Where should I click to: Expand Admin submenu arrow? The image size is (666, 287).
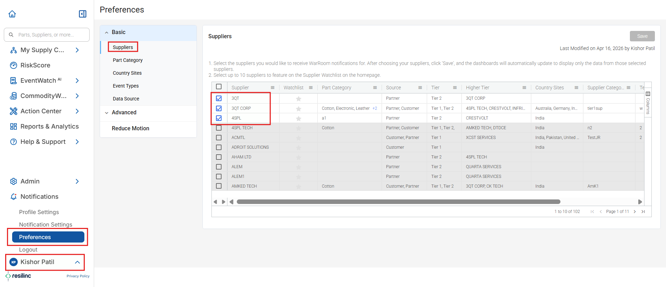[x=77, y=181]
